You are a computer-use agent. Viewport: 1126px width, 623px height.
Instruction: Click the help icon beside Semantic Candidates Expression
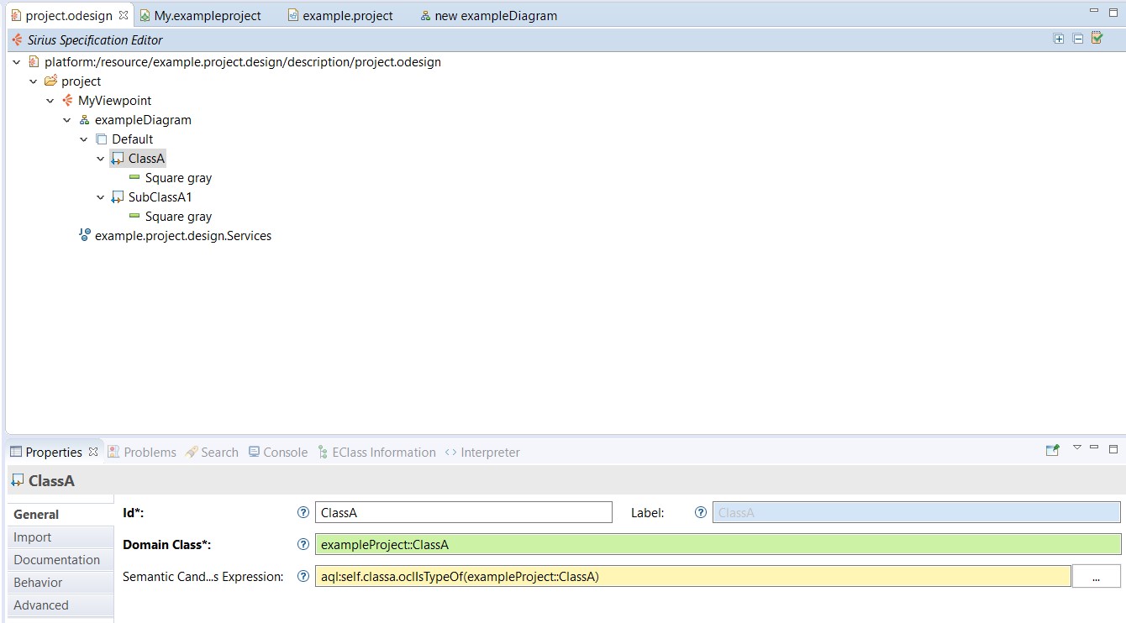coord(303,576)
